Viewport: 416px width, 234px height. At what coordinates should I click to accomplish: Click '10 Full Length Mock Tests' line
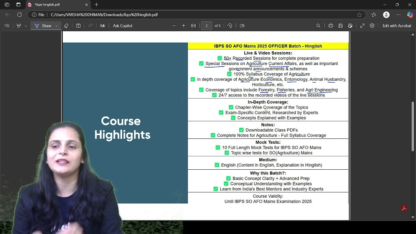pyautogui.click(x=272, y=148)
